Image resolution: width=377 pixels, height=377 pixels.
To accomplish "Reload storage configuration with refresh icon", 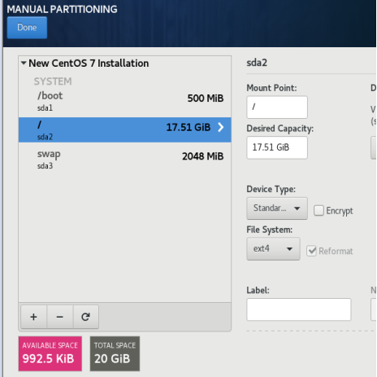I will [x=86, y=317].
